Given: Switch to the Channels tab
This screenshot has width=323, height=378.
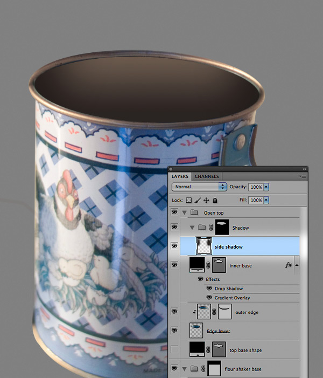Looking at the screenshot, I should pyautogui.click(x=207, y=176).
